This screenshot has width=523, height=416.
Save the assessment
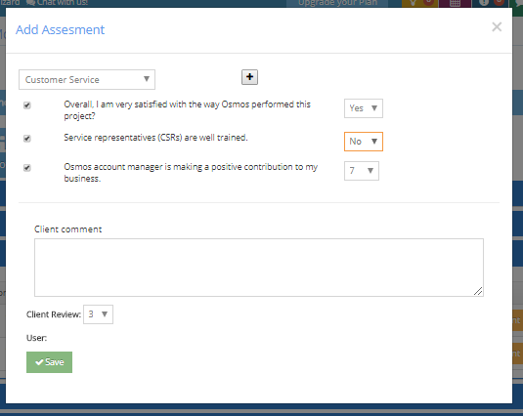tap(49, 362)
